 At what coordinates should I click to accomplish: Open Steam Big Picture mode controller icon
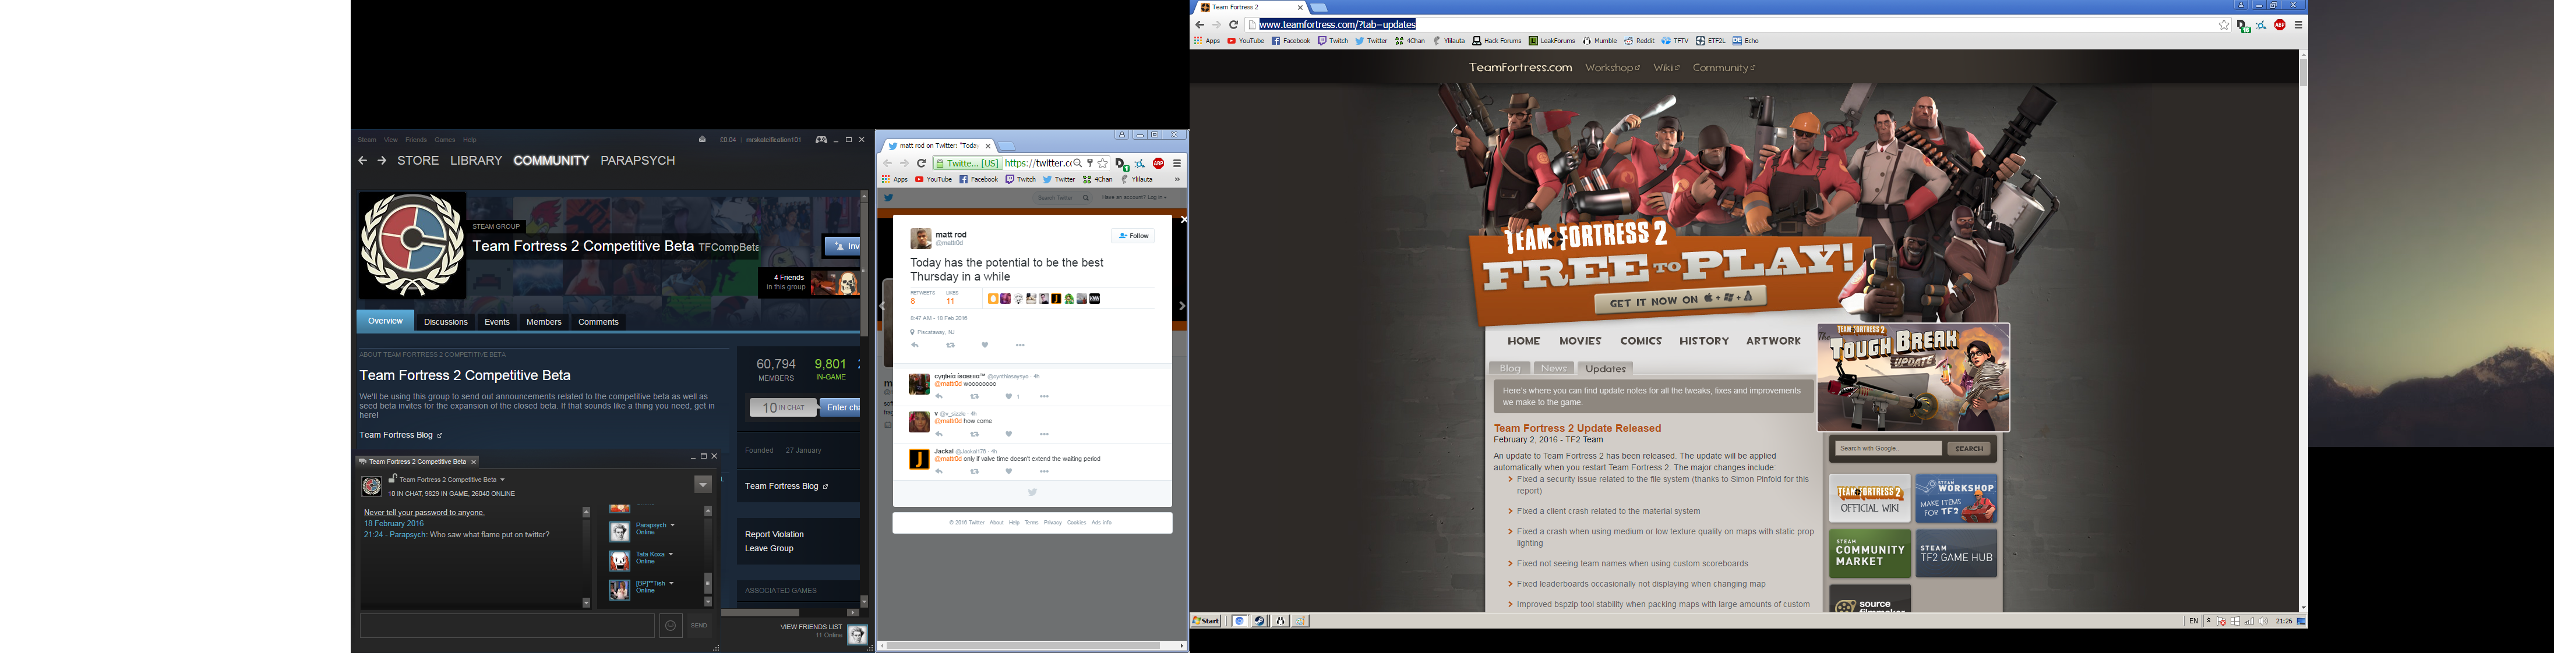click(821, 140)
